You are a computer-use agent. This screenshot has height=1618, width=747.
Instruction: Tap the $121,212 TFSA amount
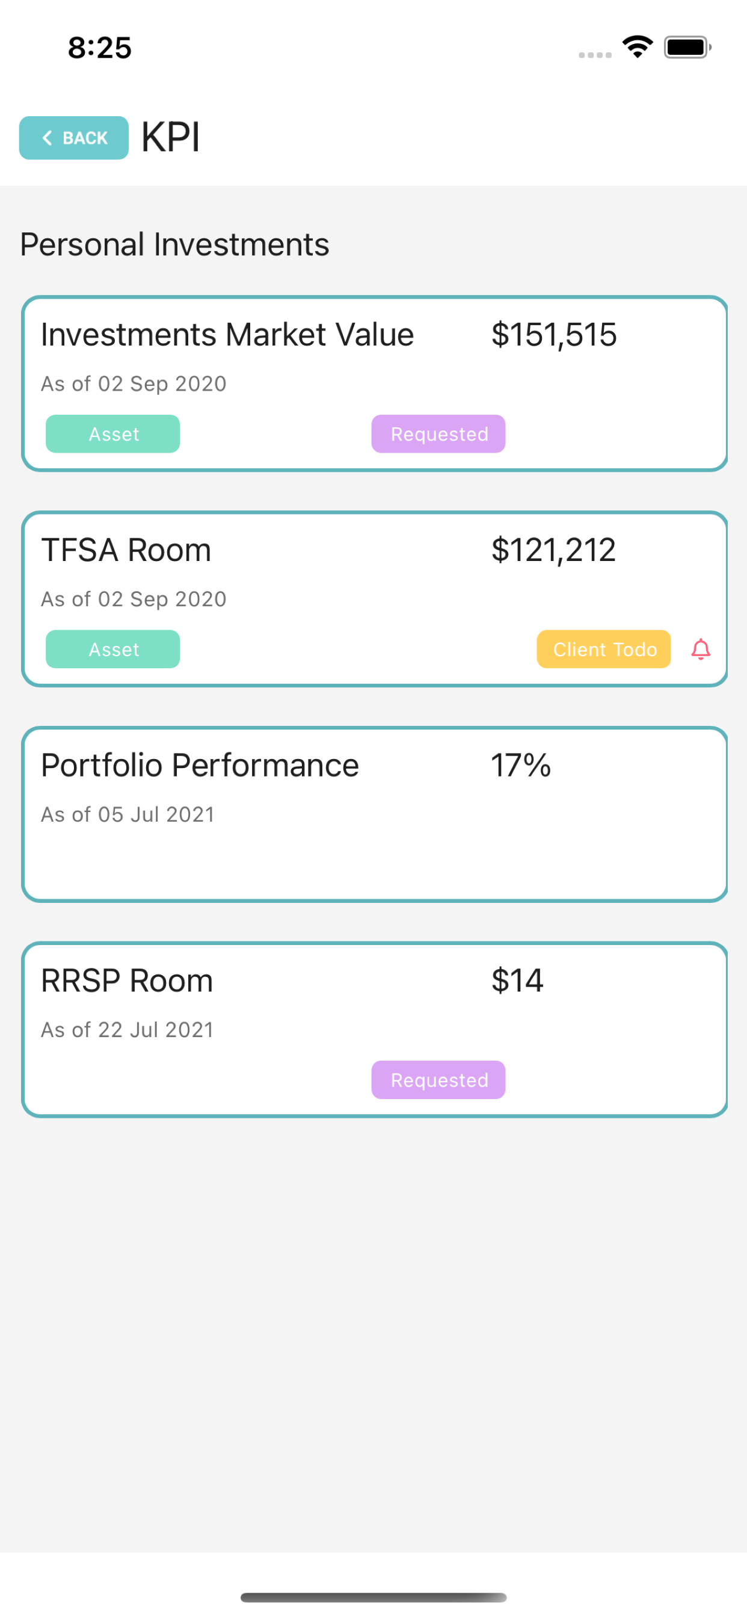553,550
